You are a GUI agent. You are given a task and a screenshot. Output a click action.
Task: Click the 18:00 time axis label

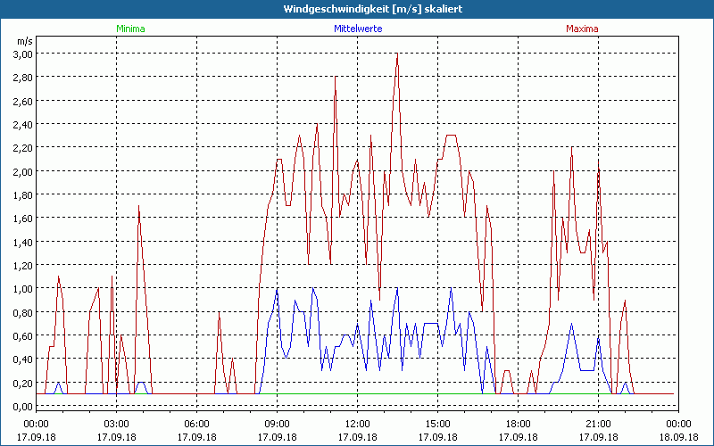(x=518, y=424)
